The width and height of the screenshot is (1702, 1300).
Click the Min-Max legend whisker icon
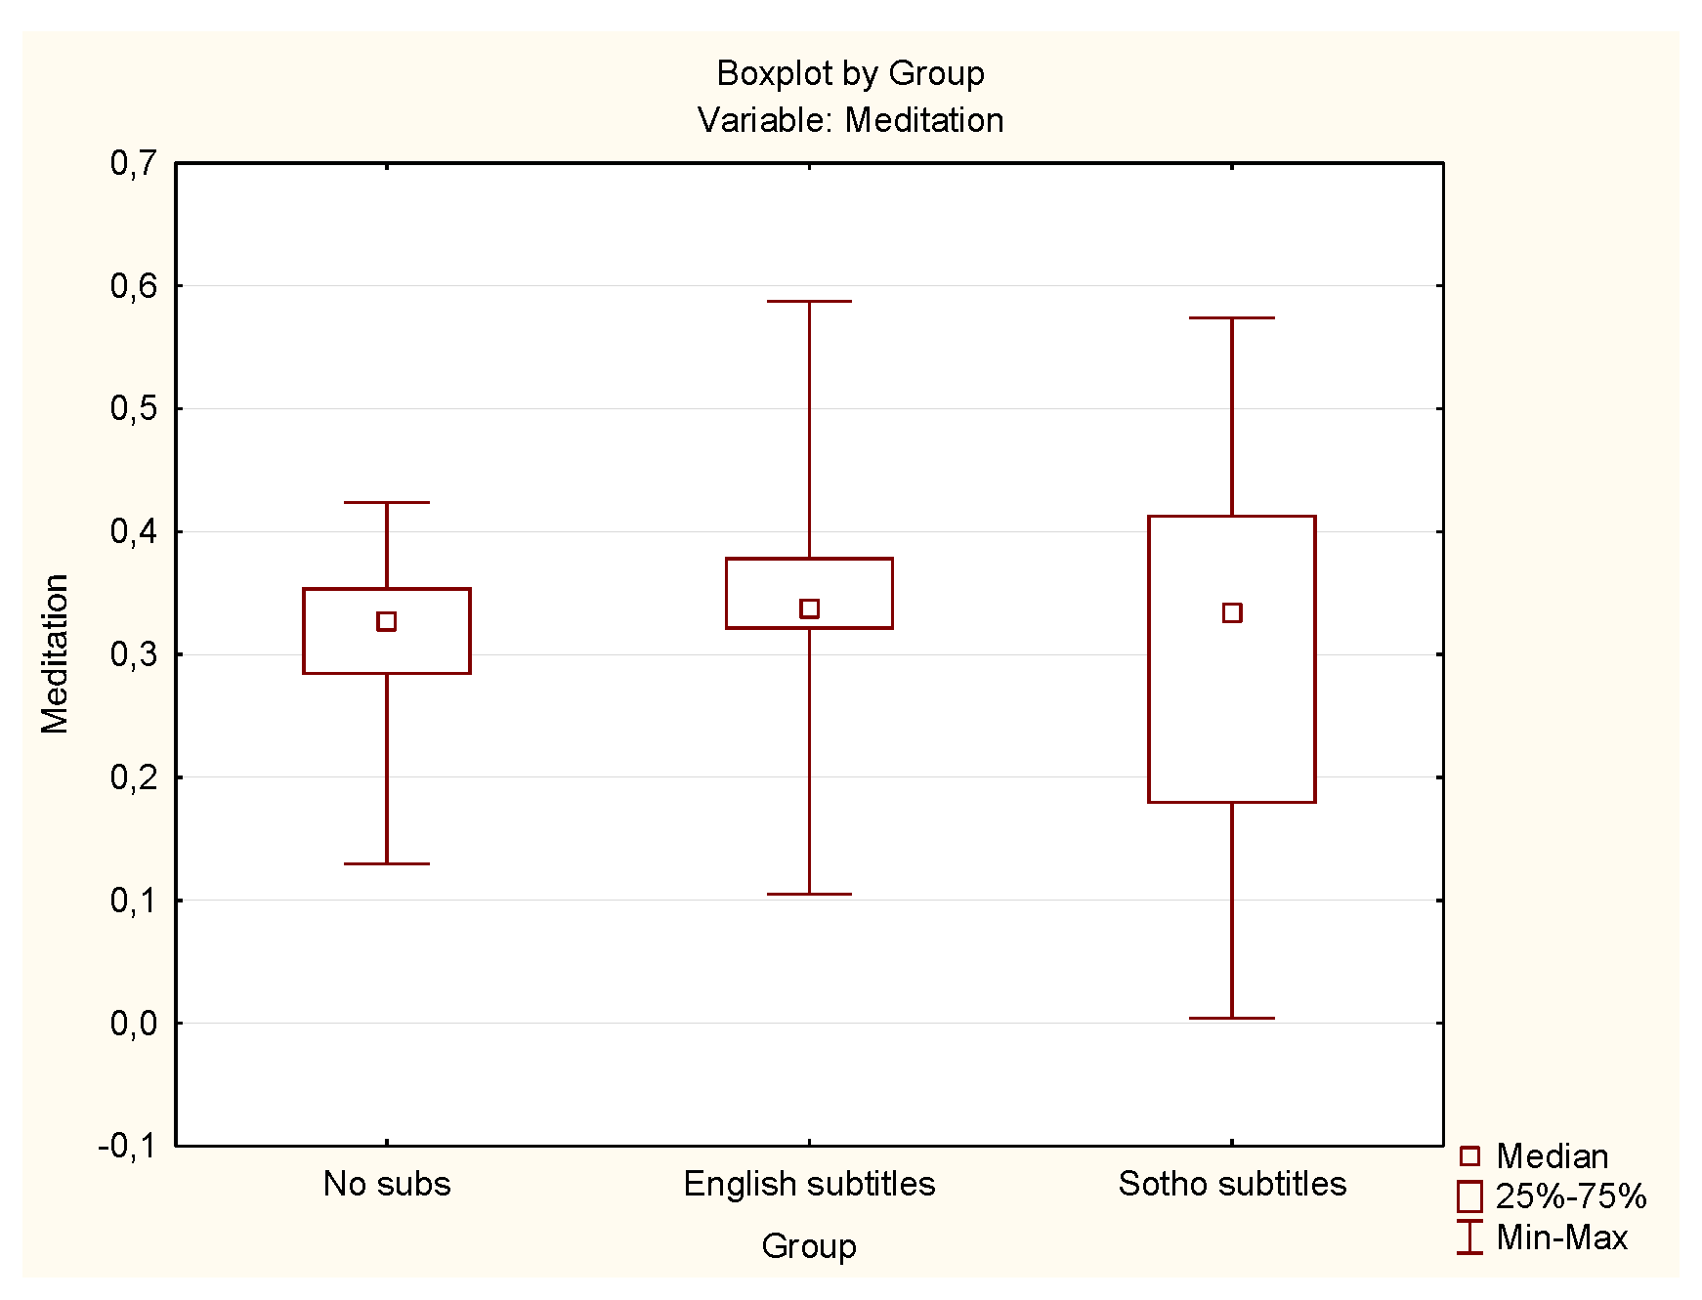click(x=1468, y=1237)
